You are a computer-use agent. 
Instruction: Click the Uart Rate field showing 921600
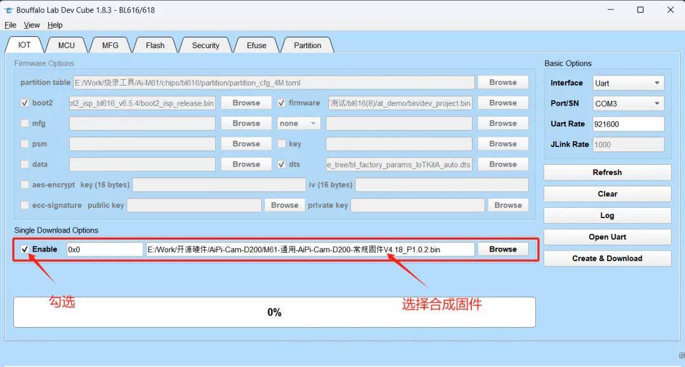tap(628, 124)
